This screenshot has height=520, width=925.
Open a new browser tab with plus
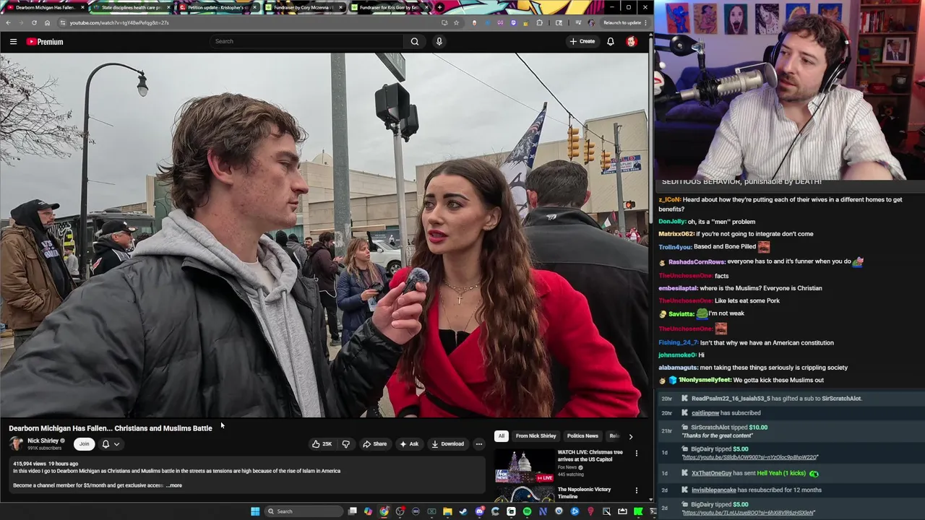440,7
